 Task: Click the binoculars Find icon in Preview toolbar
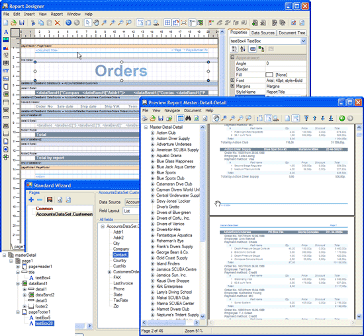(x=188, y=118)
